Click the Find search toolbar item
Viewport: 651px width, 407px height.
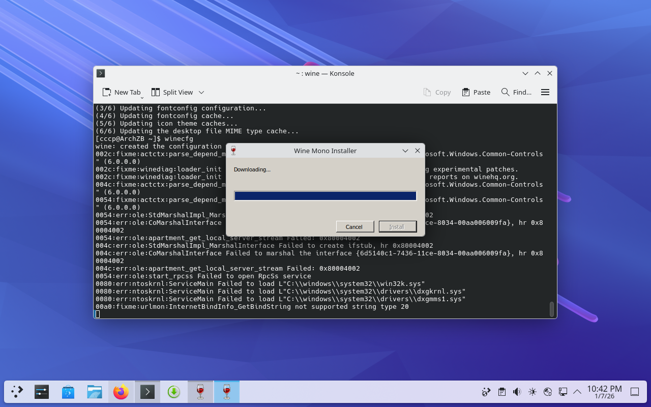516,92
